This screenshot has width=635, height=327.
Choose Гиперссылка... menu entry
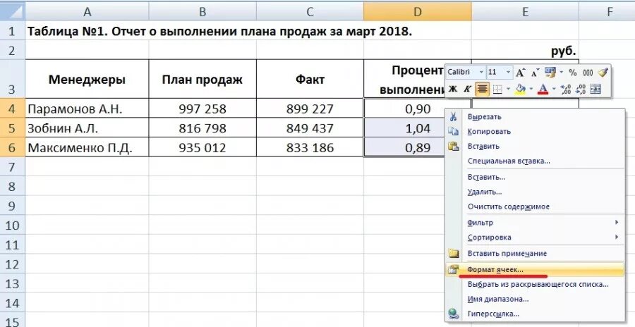[x=535, y=314]
